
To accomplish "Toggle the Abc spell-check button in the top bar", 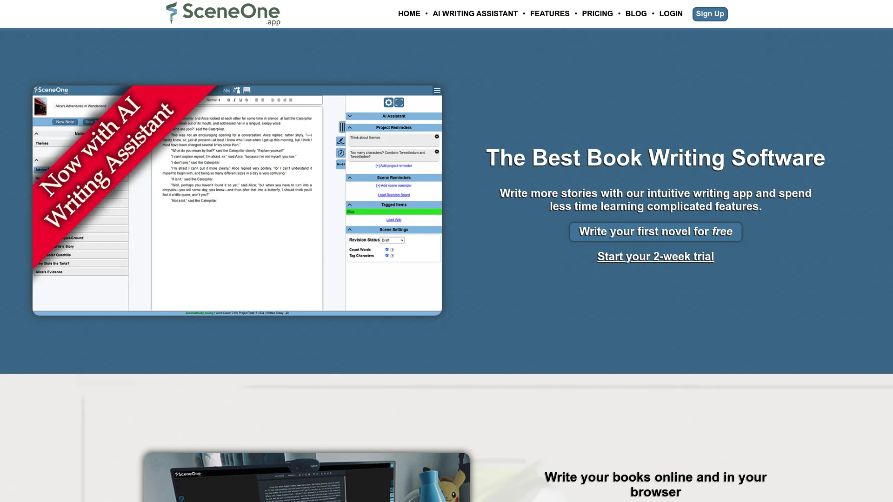I will coord(227,90).
